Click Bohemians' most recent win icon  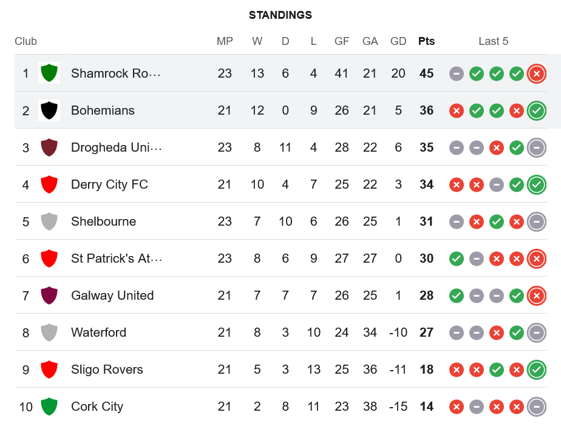[x=536, y=111]
